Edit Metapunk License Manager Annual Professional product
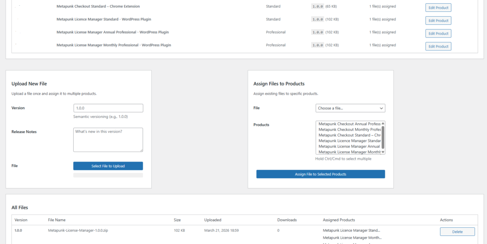 click(438, 33)
